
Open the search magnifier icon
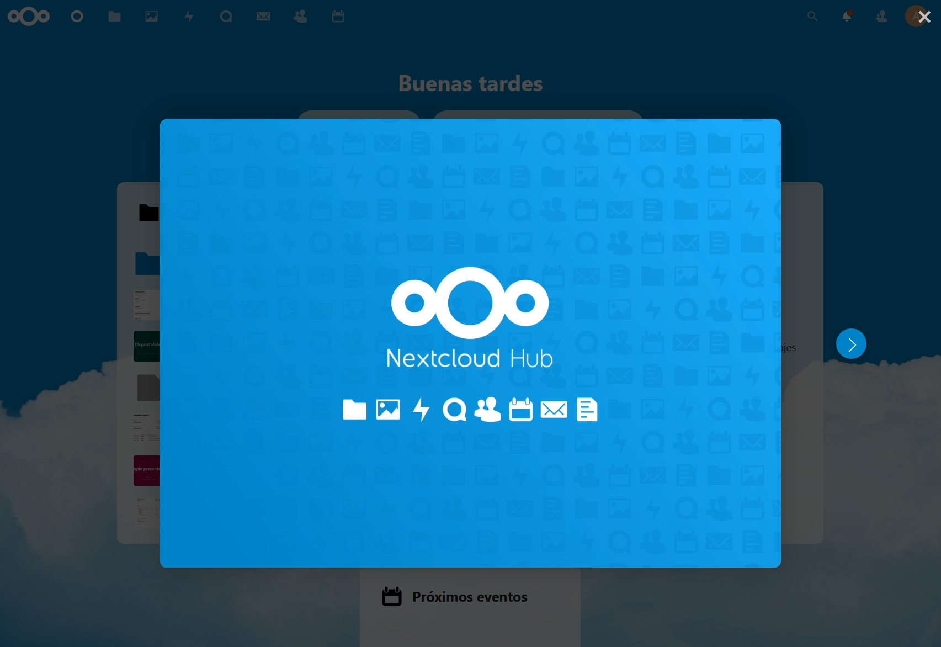[x=812, y=17]
